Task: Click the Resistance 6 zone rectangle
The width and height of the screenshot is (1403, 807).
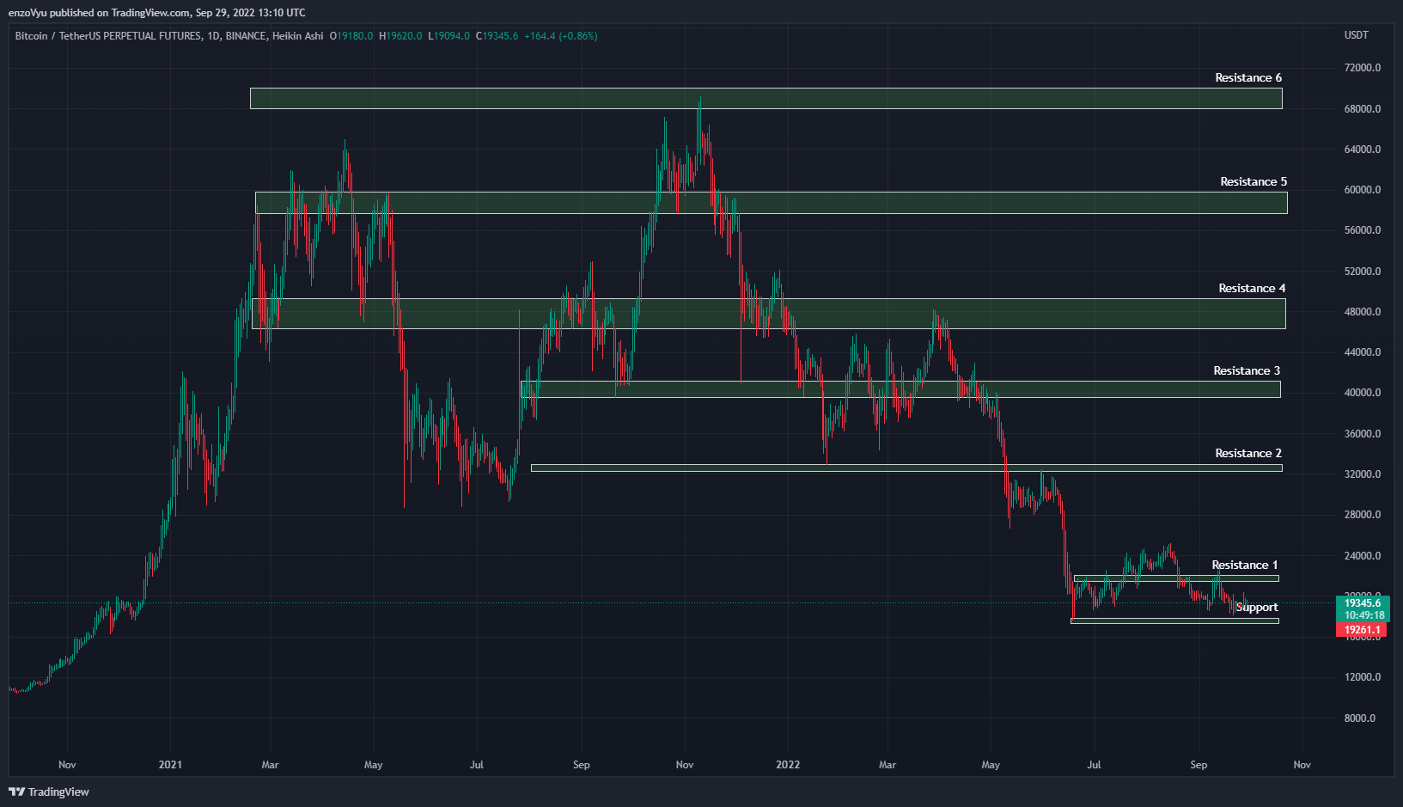Action: [766, 98]
